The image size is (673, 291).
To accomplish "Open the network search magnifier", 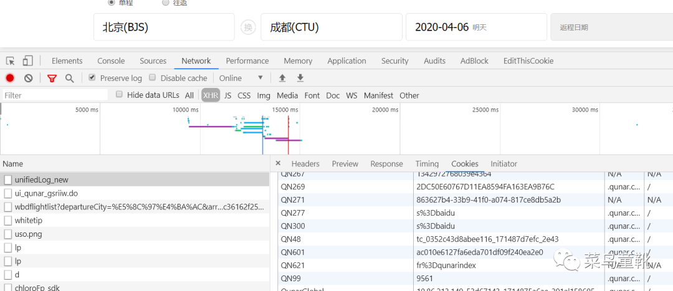I will click(x=70, y=78).
